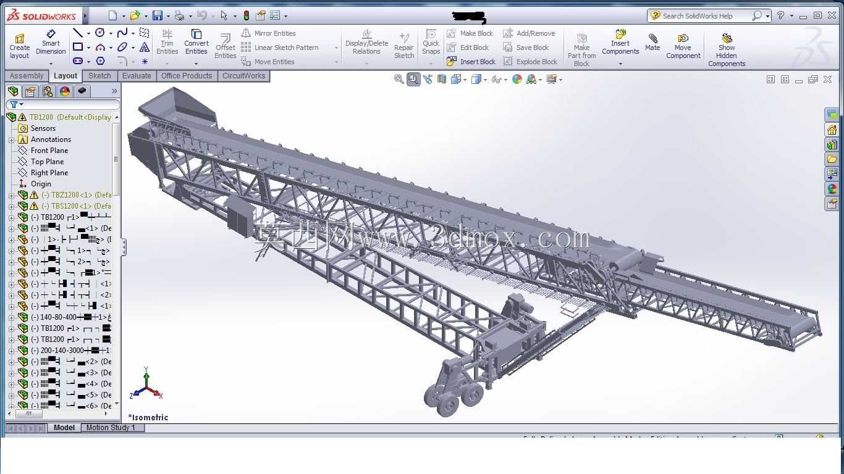Select the Circle sketch tool
This screenshot has height=474, width=844.
pyautogui.click(x=100, y=33)
